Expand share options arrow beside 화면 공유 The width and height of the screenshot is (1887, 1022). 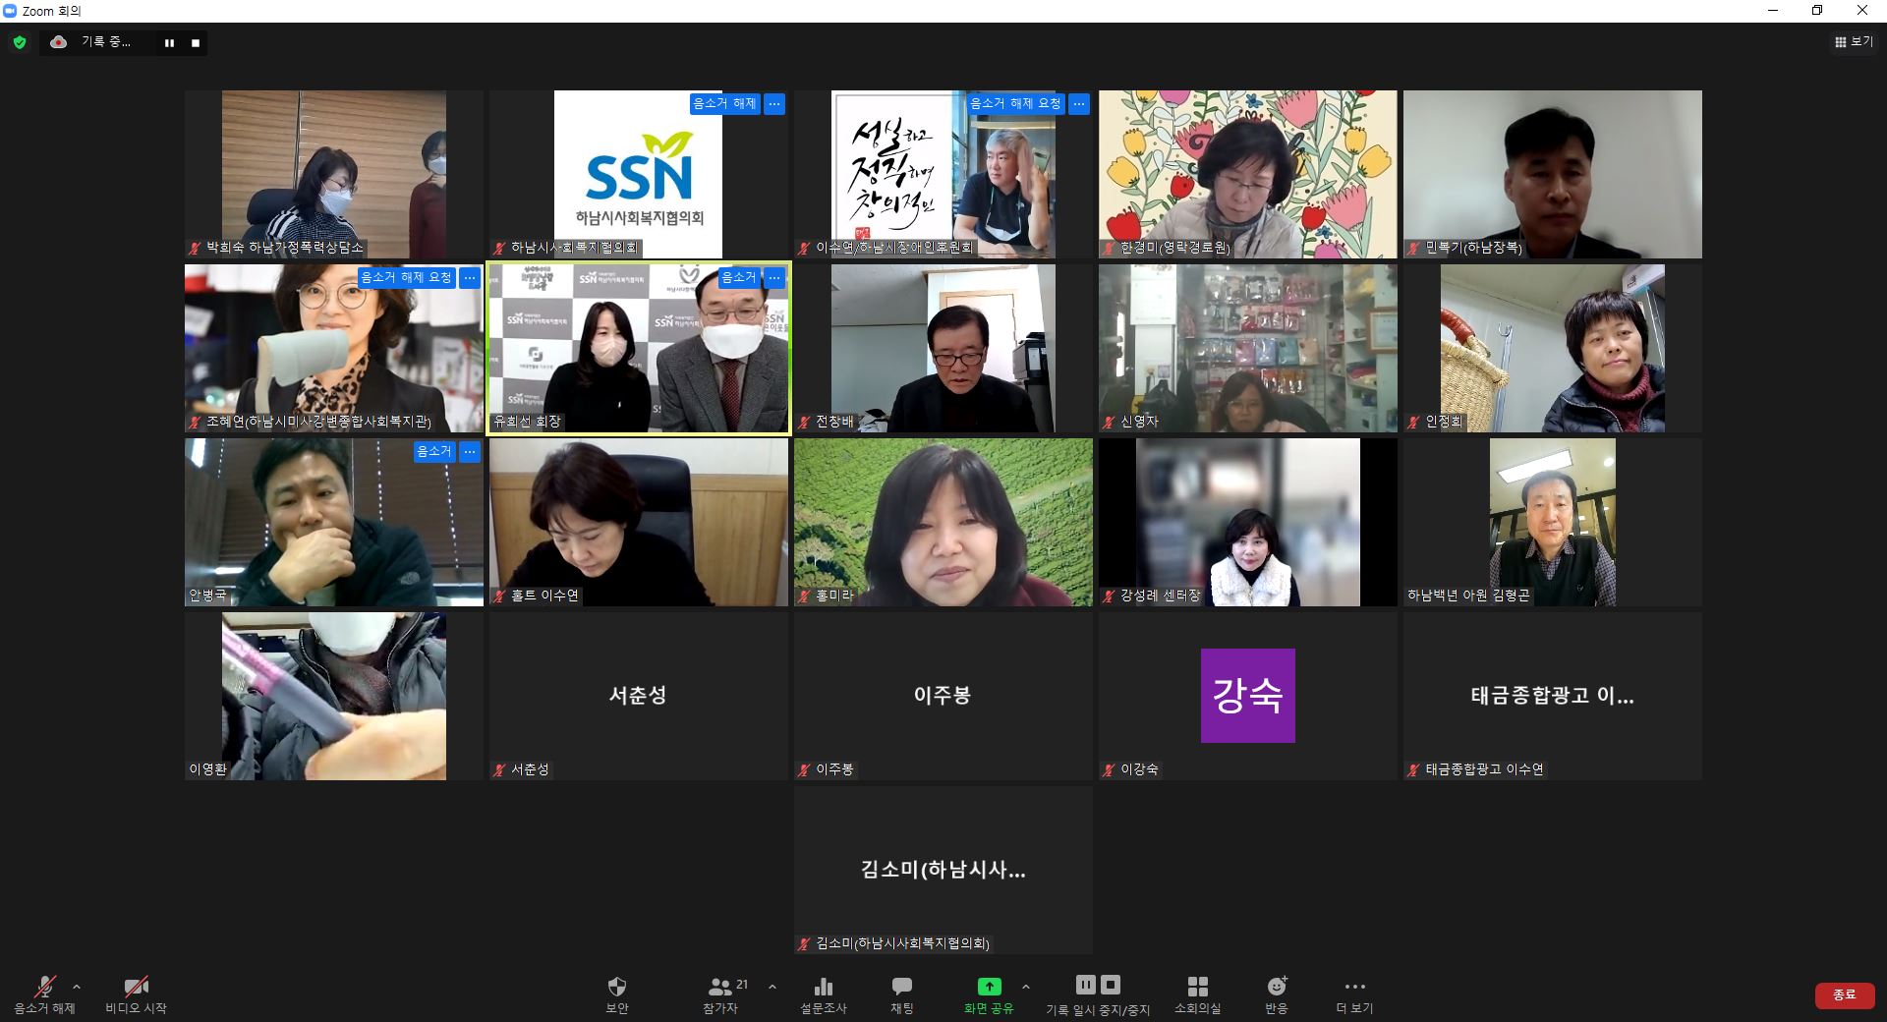[x=1026, y=987]
